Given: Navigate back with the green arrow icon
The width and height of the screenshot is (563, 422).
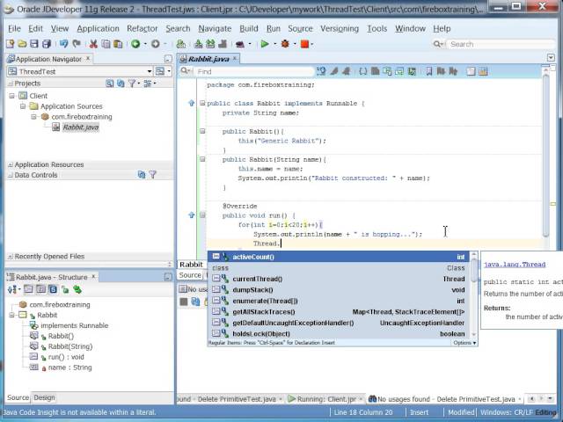Looking at the screenshot, I should point(135,44).
